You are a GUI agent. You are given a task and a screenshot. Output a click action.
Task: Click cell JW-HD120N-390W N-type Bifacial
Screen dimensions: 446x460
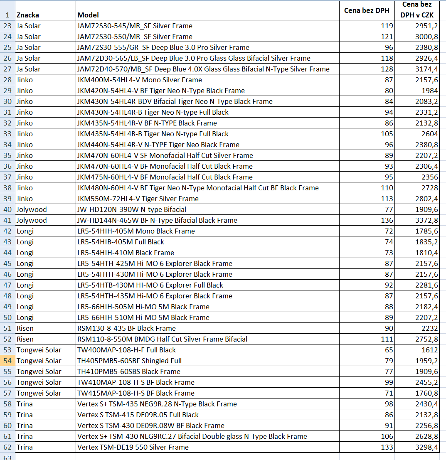(207, 209)
